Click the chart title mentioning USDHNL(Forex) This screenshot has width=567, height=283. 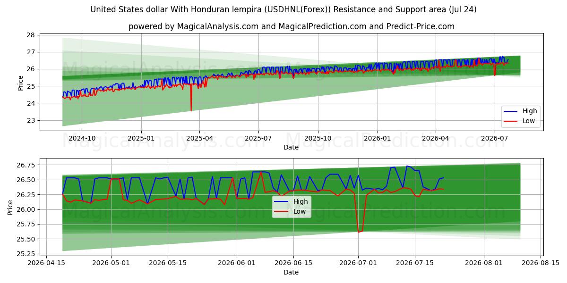(x=283, y=9)
